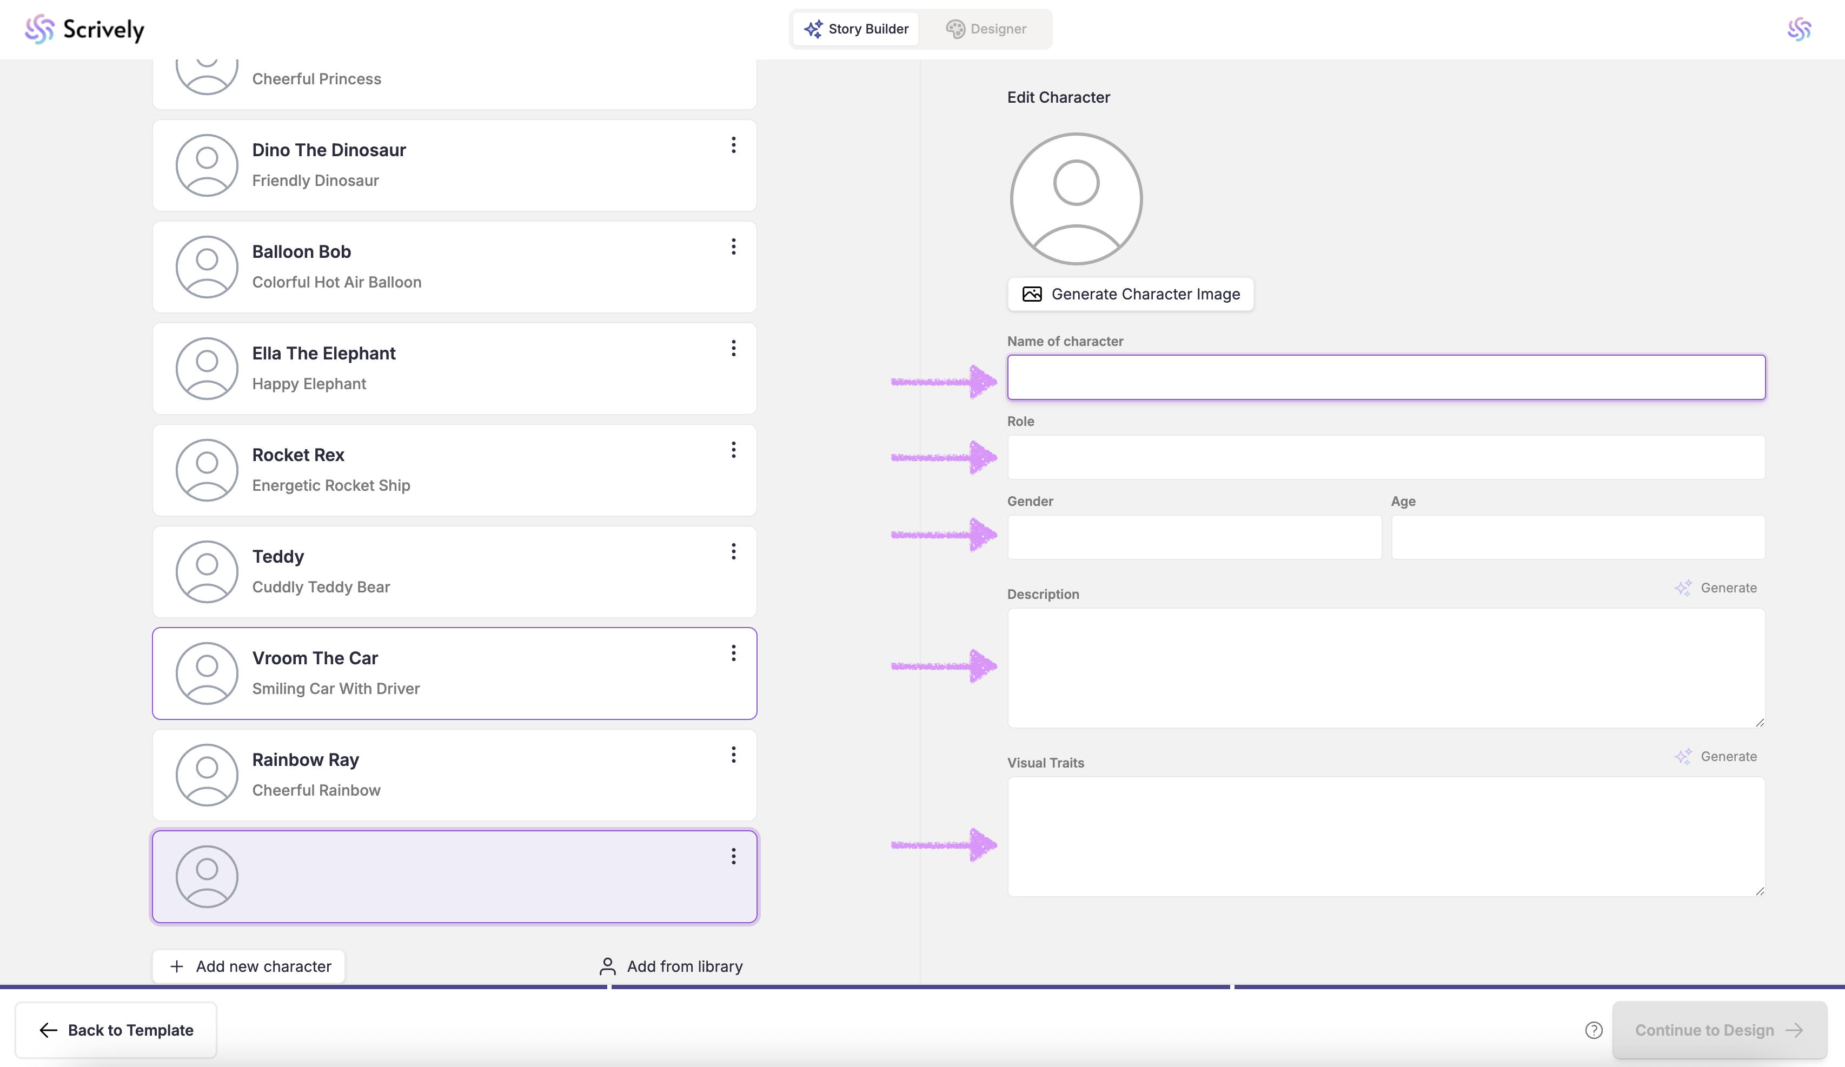Open Dino The Dinosaur options menu
The height and width of the screenshot is (1067, 1845).
click(x=733, y=145)
